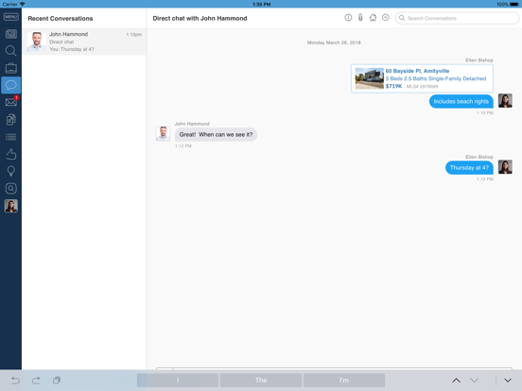Click the 'Recent Conversations' heading

pyautogui.click(x=61, y=19)
